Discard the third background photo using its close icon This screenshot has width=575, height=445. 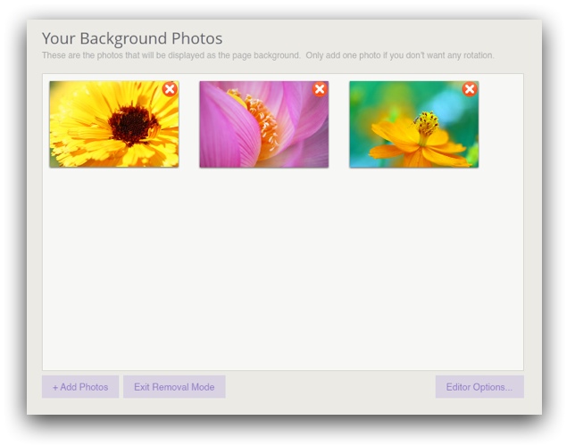pyautogui.click(x=470, y=89)
